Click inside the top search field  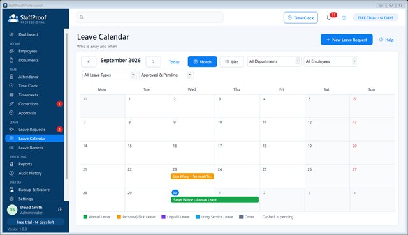tap(150, 17)
